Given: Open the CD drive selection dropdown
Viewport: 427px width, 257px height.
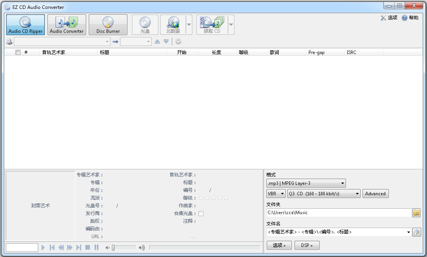Looking at the screenshot, I should click(x=62, y=42).
